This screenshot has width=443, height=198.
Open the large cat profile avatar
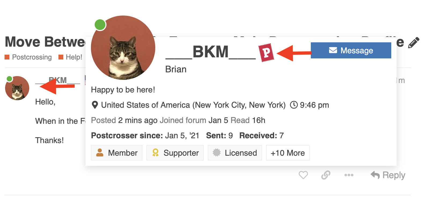[123, 48]
